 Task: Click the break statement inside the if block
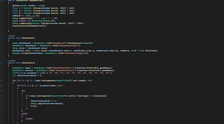(34, 106)
